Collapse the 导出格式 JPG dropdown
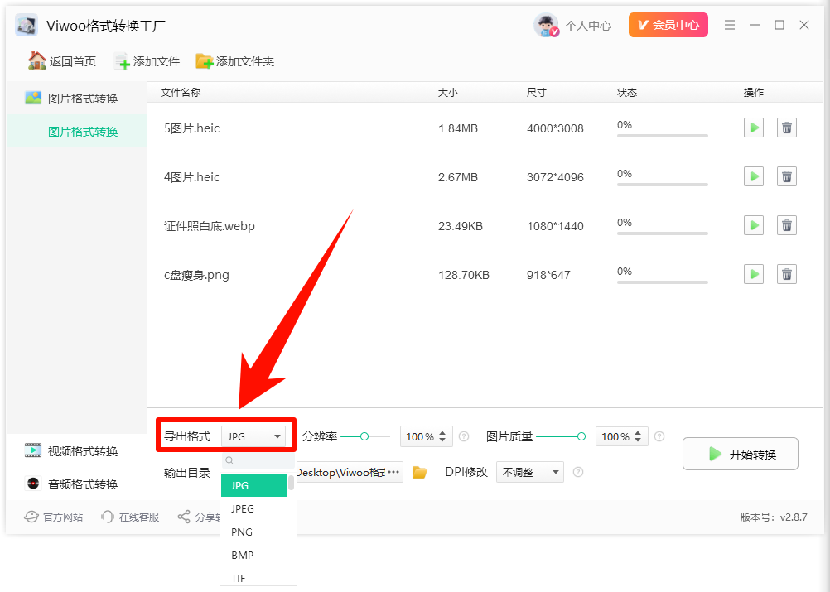This screenshot has height=592, width=830. (x=253, y=436)
